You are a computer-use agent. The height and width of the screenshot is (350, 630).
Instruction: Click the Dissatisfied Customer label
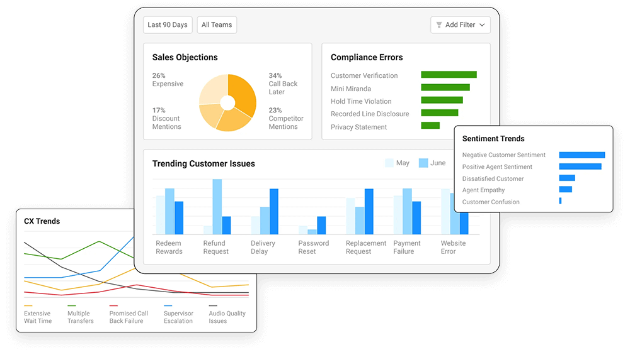tap(493, 179)
